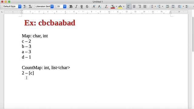Expand the numbered list style dropdown
The image size is (194, 109).
coord(162,6)
